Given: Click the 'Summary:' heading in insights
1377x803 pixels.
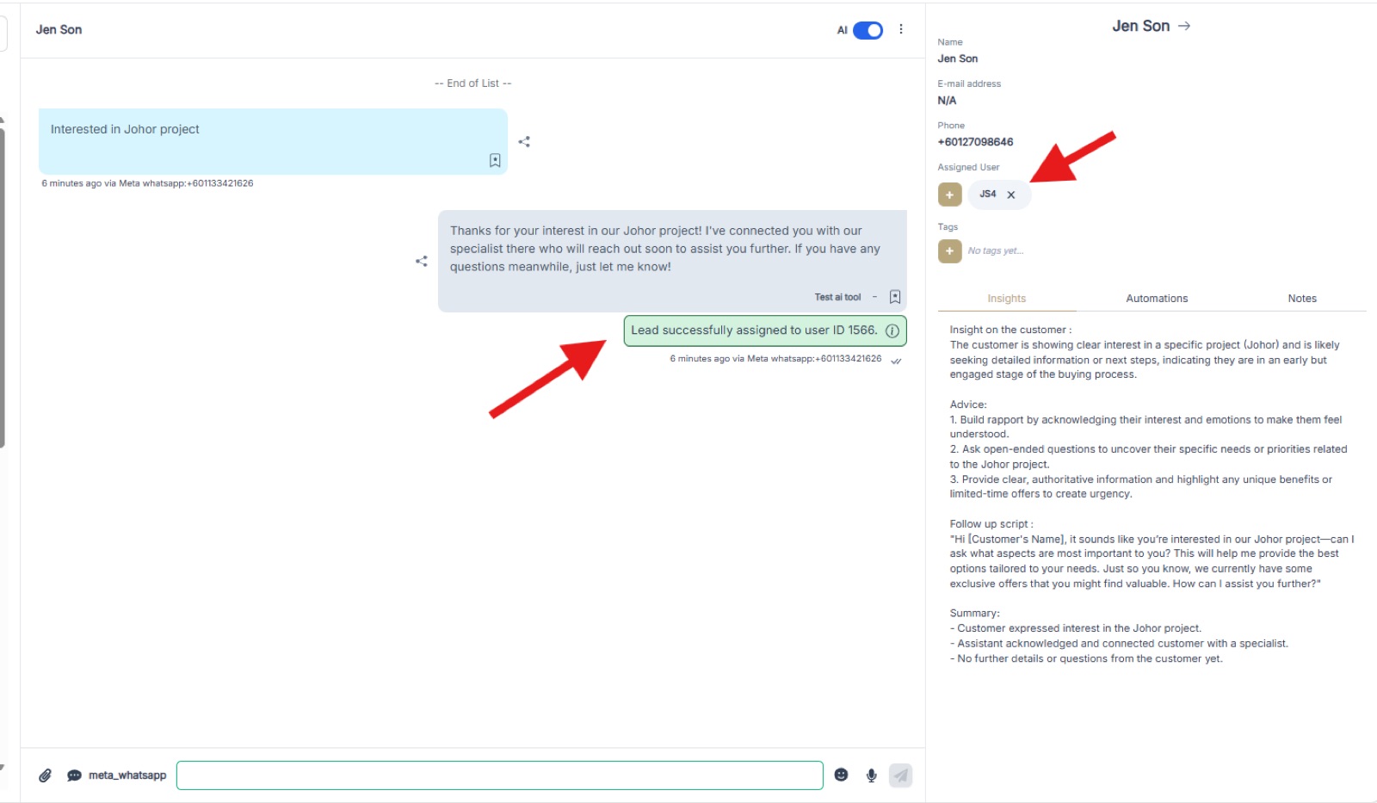Looking at the screenshot, I should pos(974,614).
